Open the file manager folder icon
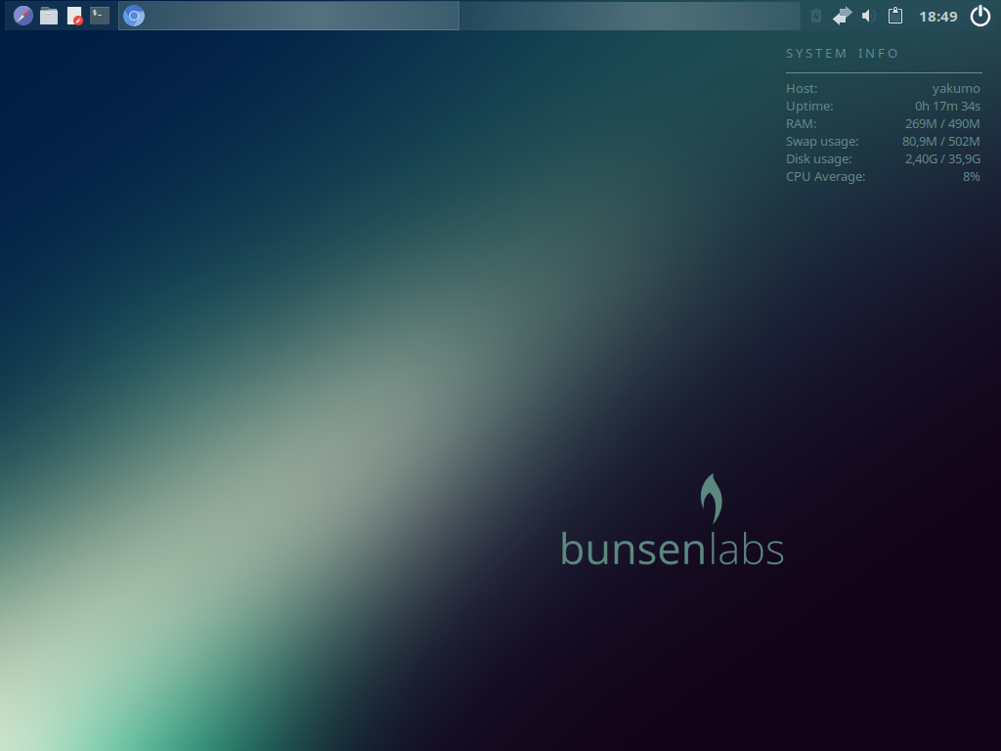 pos(49,16)
